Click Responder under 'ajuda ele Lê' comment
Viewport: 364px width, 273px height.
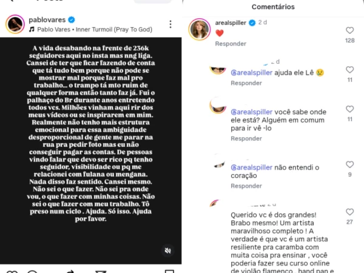coord(246,83)
